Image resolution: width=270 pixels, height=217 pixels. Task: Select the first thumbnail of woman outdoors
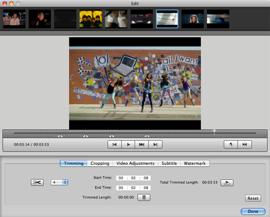click(14, 19)
